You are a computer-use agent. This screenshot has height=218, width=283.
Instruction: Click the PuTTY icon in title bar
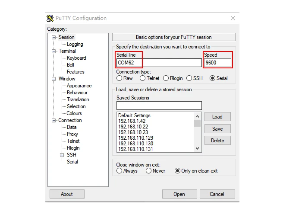[x=50, y=18]
